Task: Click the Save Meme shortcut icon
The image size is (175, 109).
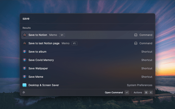Action: 24,77
